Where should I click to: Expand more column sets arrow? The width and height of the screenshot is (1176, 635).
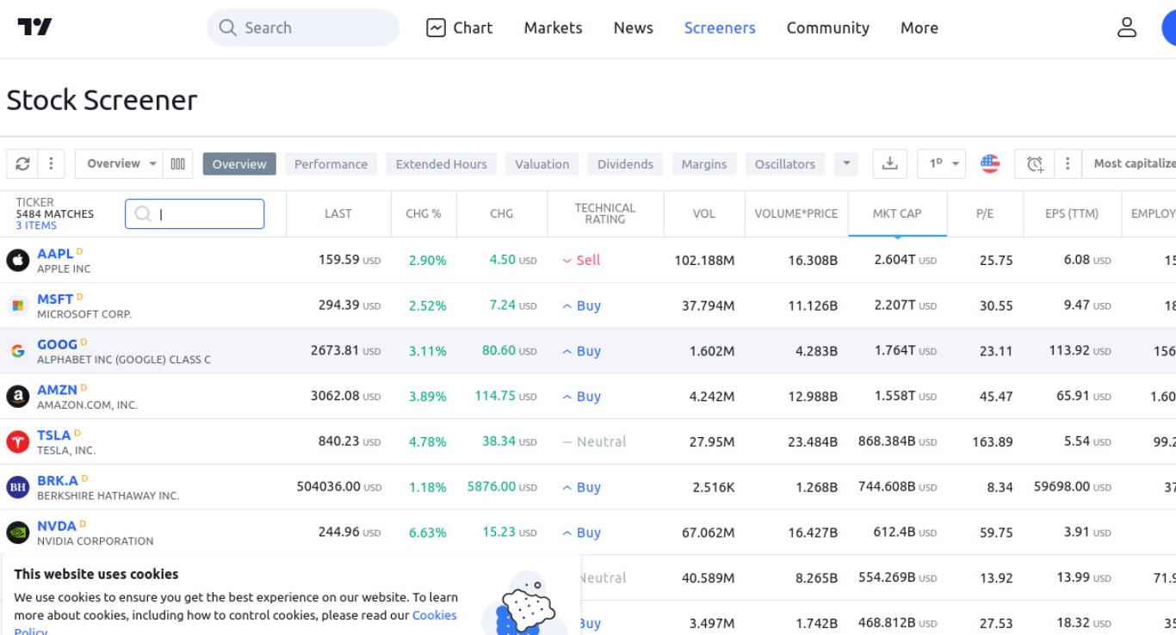pos(846,163)
